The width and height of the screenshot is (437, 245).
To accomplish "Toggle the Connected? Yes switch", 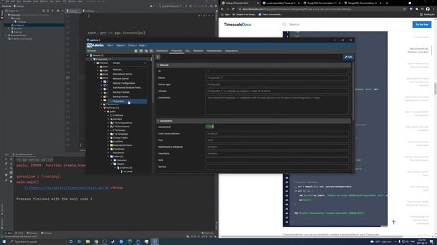I will (210, 127).
